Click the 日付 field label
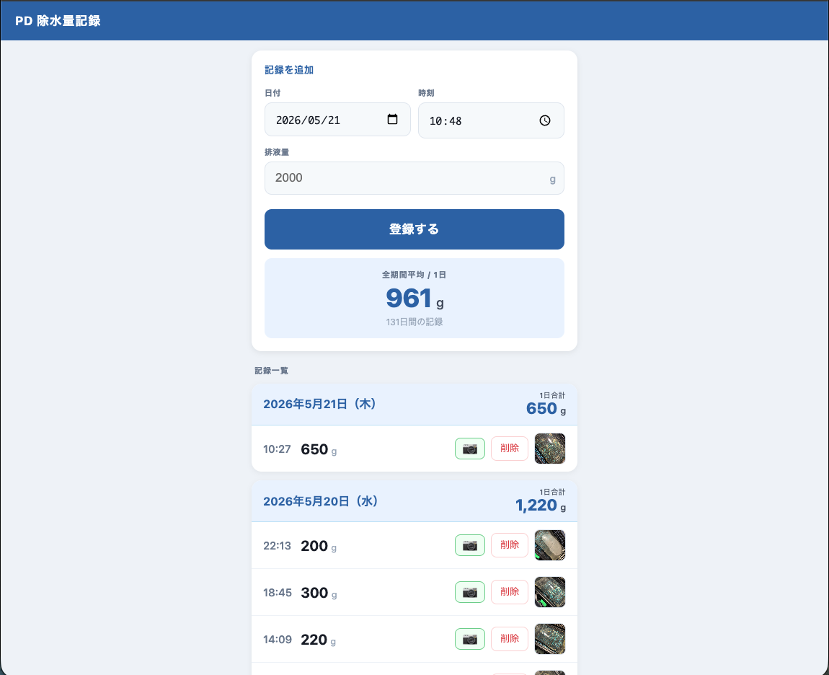This screenshot has width=829, height=675. pos(272,93)
